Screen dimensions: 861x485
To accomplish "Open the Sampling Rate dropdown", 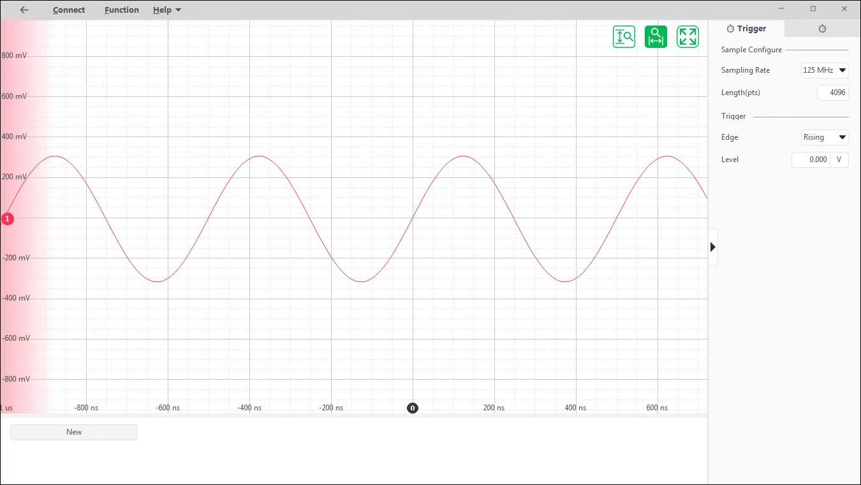I will tap(825, 70).
